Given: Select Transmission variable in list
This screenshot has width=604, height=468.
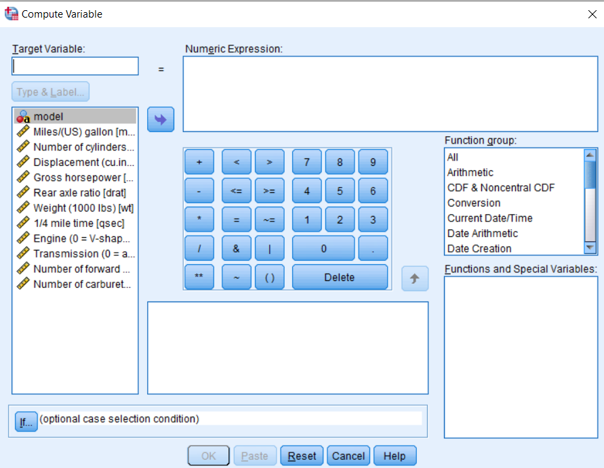Looking at the screenshot, I should pos(75,253).
